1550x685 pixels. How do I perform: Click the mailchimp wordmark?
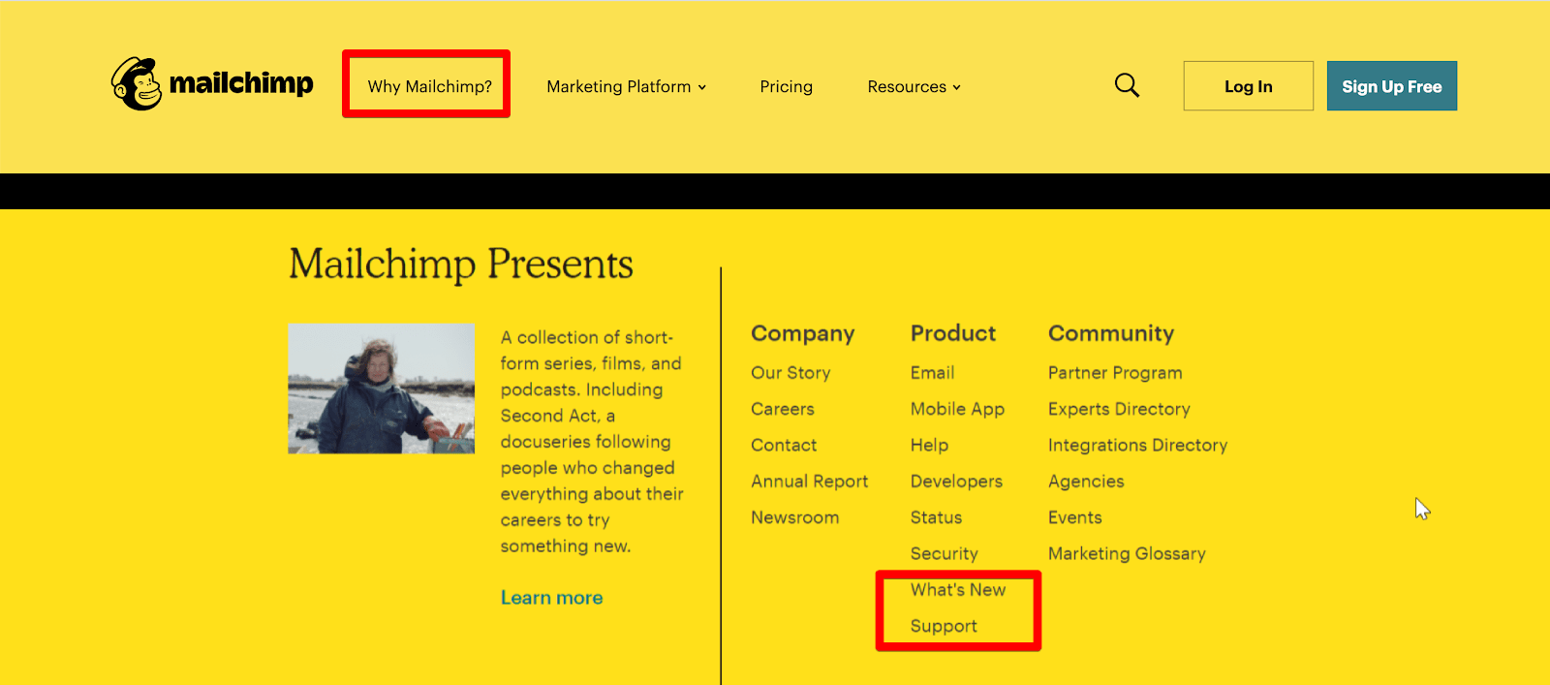[x=241, y=84]
